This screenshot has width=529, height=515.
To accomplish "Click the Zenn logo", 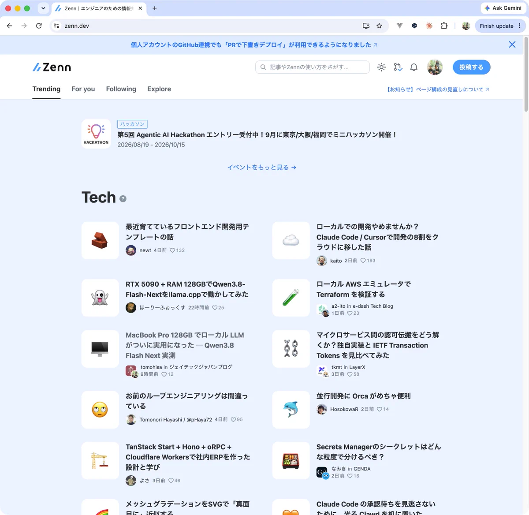I will coord(52,67).
